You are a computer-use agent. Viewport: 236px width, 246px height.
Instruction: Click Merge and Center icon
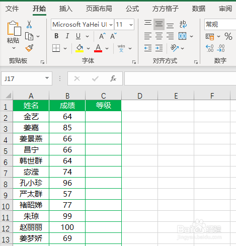pos(182,36)
